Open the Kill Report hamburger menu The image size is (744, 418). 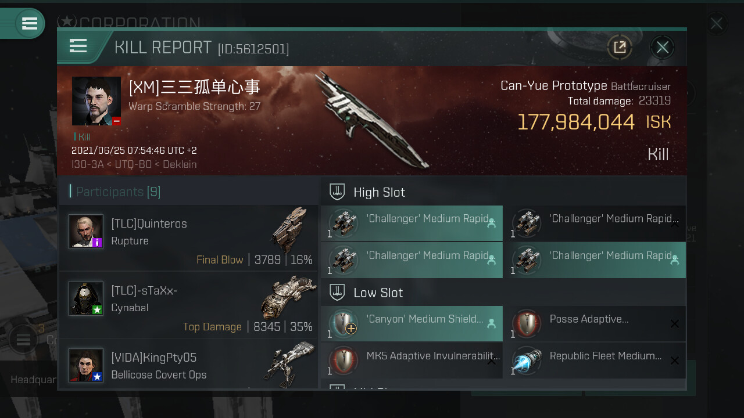click(78, 46)
